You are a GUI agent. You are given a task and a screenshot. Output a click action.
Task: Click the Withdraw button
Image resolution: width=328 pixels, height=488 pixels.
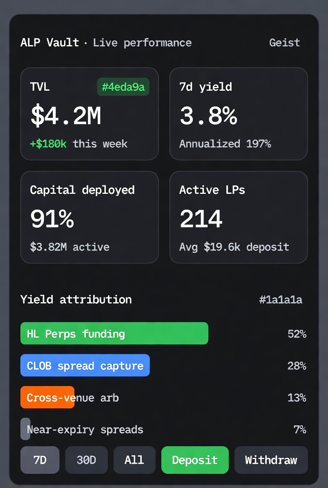(x=271, y=460)
